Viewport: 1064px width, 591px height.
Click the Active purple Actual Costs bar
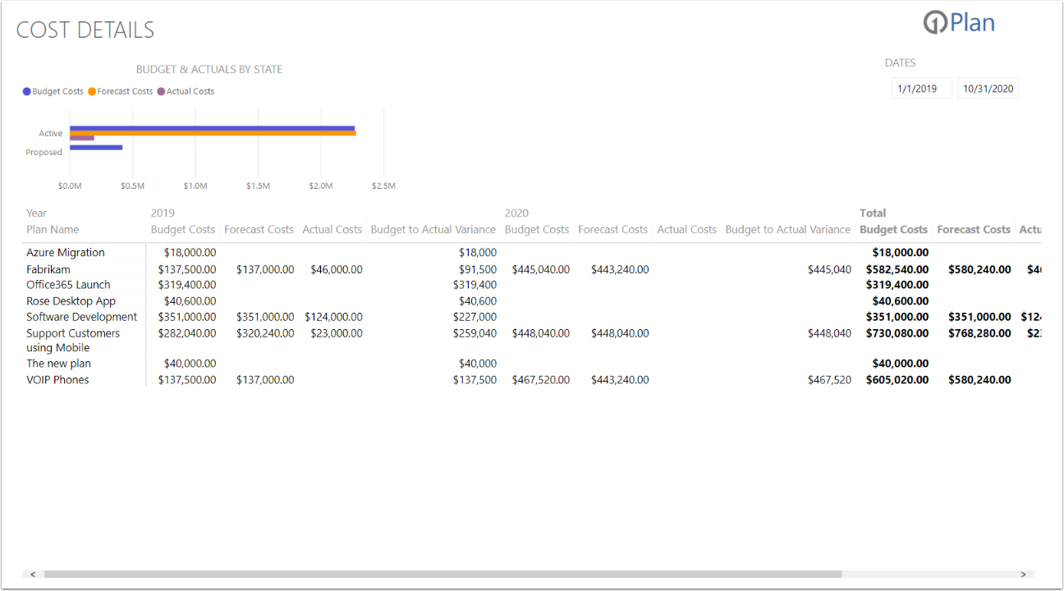[x=82, y=138]
